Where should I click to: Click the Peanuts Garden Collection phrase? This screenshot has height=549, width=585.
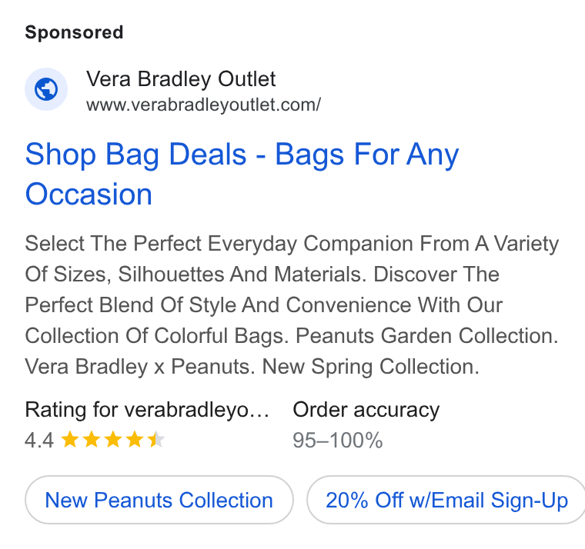coord(426,336)
